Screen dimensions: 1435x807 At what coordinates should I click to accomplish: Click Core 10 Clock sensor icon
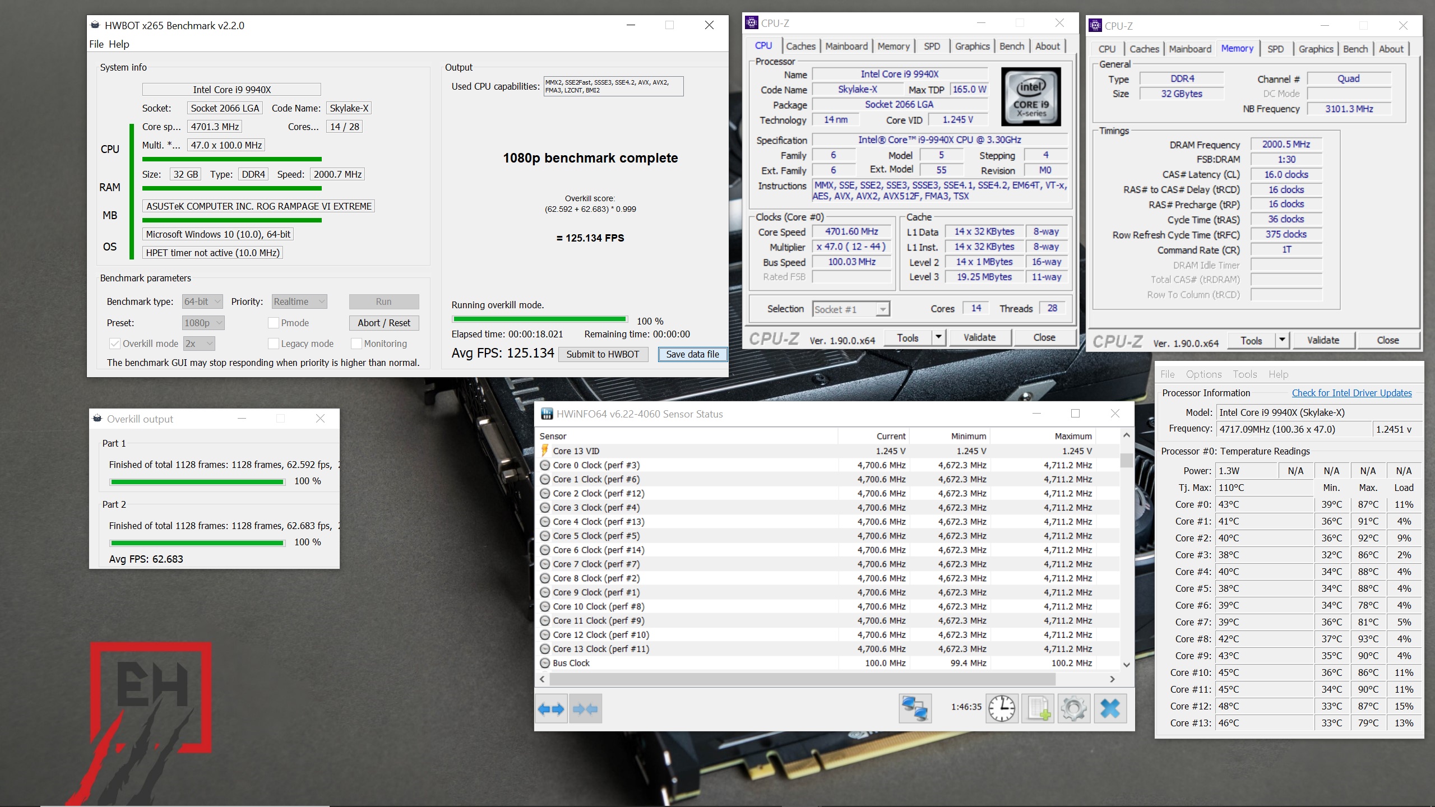point(545,606)
